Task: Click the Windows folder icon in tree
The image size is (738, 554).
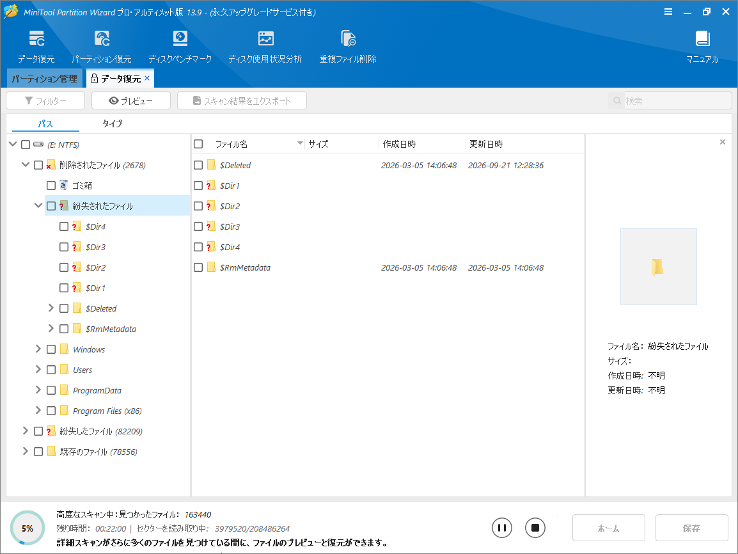Action: click(65, 349)
